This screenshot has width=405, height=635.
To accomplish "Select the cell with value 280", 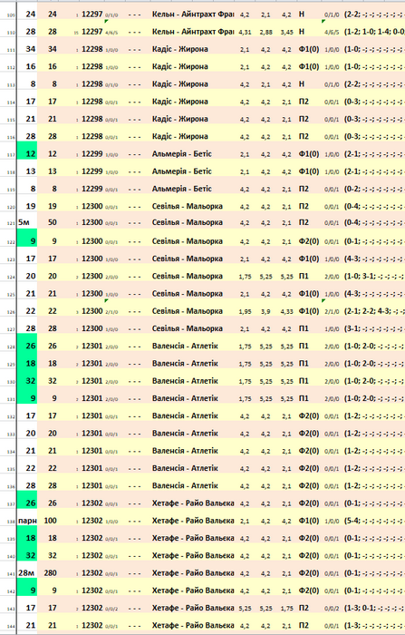I will [x=51, y=572].
